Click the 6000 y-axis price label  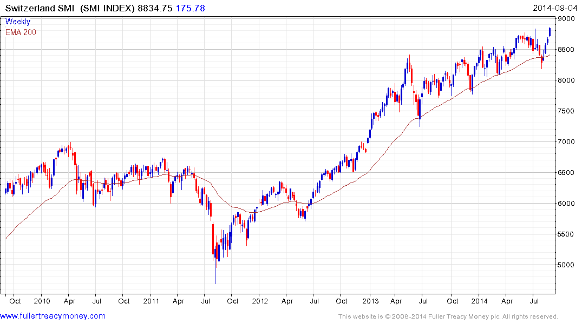point(566,203)
